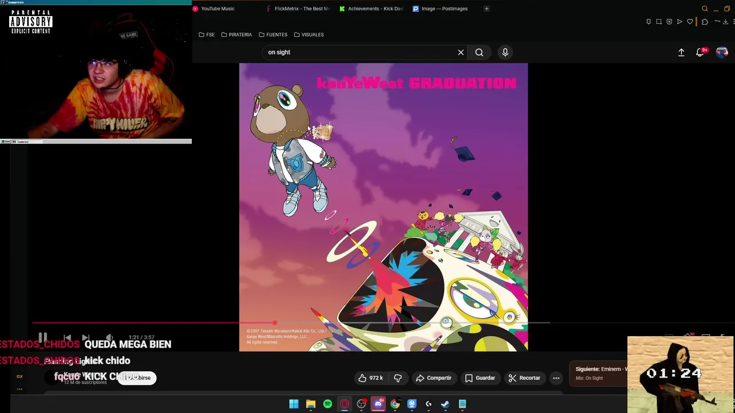The image size is (735, 413).
Task: Skip to the previous video
Action: (67, 337)
